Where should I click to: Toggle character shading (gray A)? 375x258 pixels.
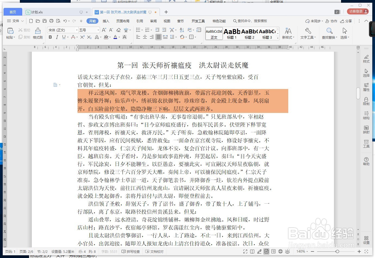(125, 37)
